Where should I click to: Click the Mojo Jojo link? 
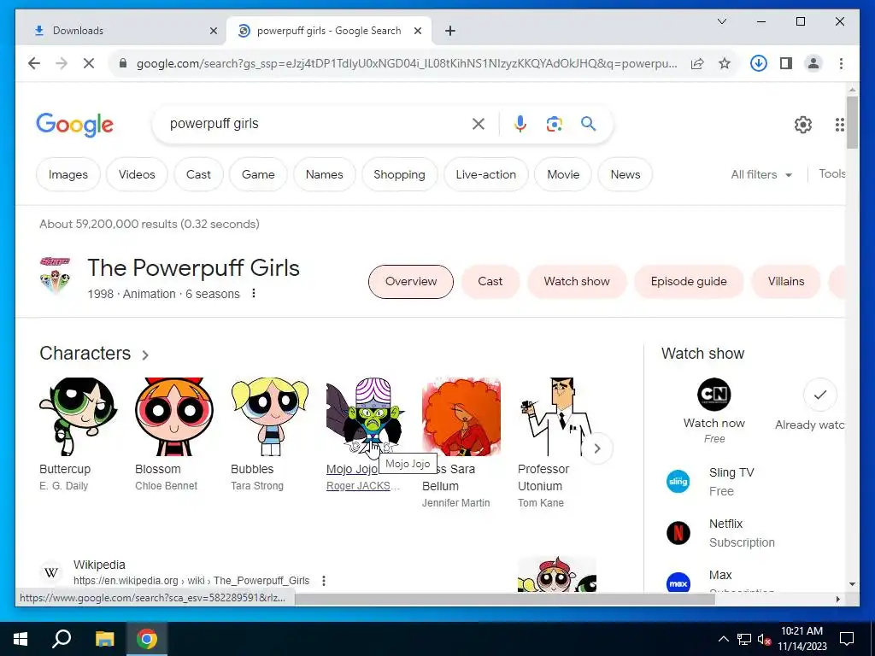[352, 469]
